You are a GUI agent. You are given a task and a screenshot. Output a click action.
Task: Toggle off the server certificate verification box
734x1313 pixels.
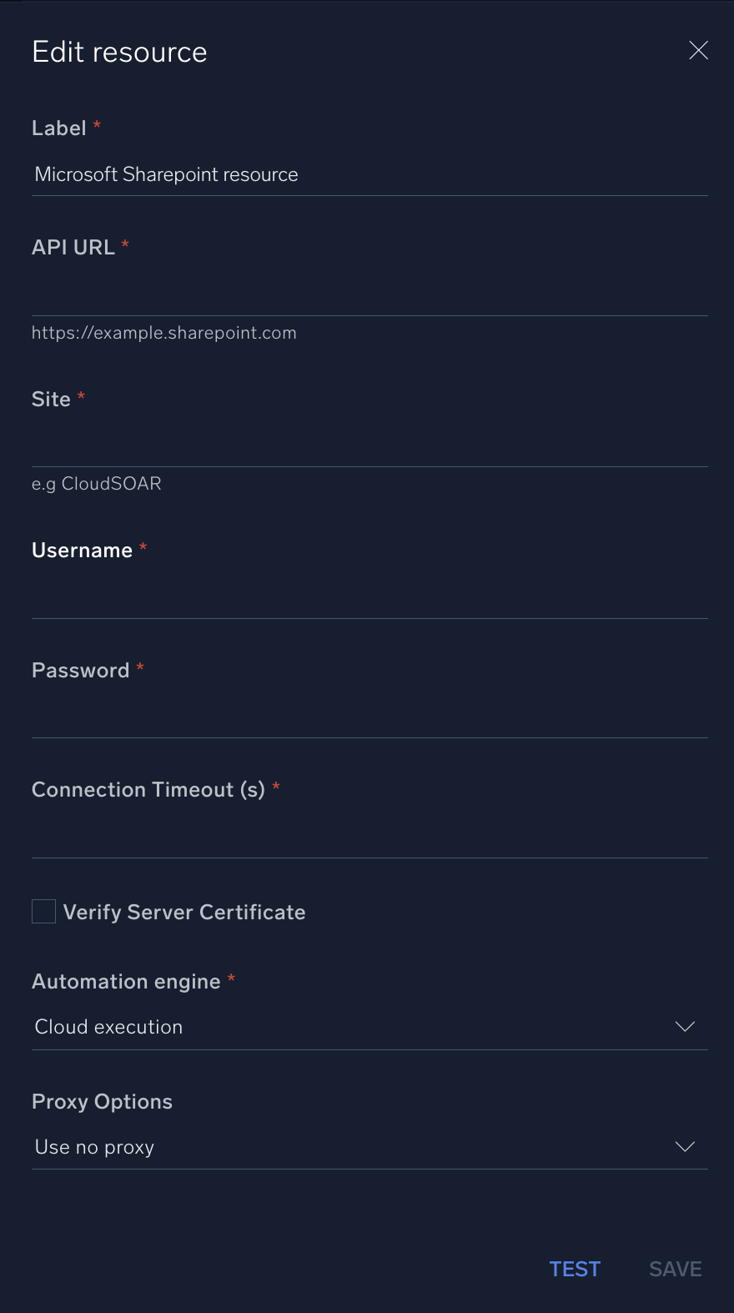(x=43, y=911)
